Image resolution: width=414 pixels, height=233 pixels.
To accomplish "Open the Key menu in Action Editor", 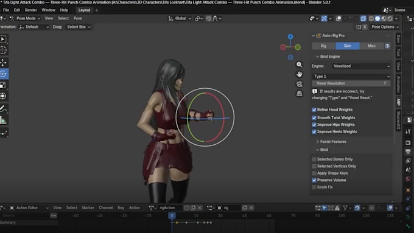I will click(x=121, y=208).
